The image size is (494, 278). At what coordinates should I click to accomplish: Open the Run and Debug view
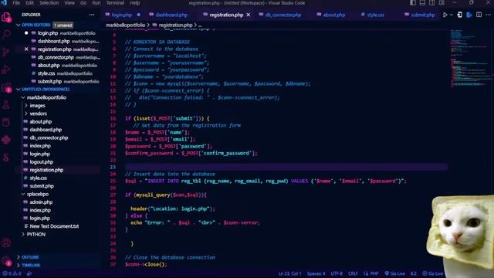[6, 69]
